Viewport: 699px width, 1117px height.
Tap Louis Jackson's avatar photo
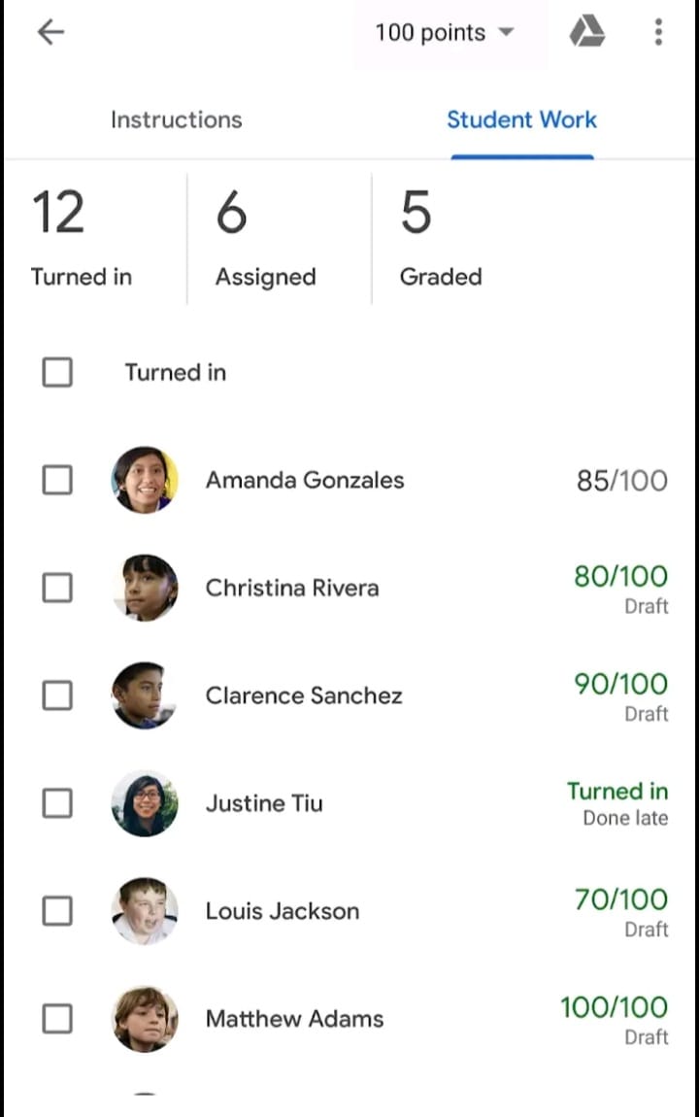[145, 911]
